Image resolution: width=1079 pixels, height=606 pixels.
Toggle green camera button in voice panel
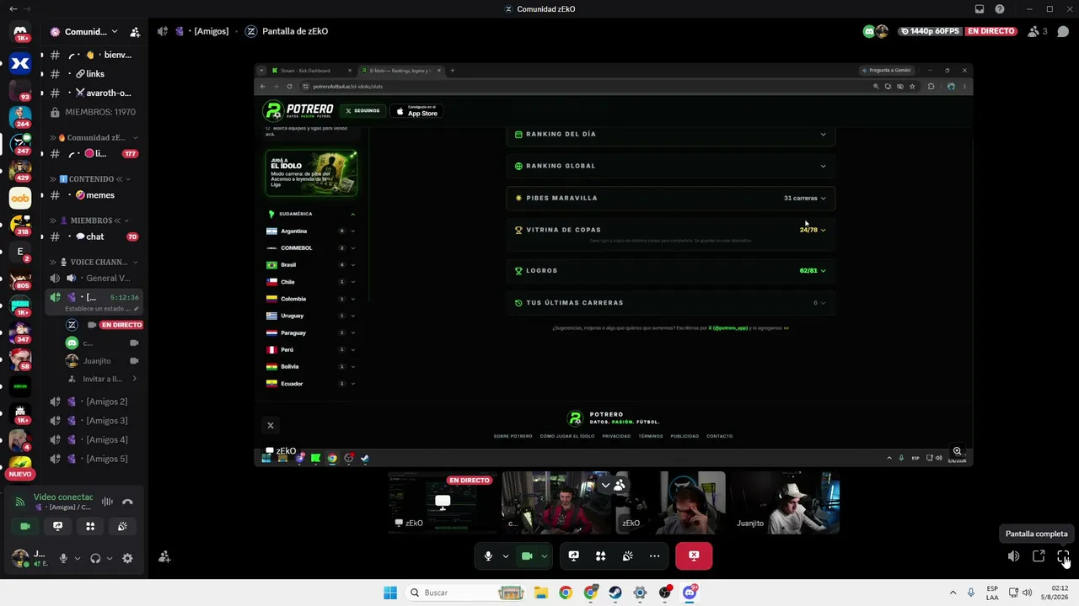25,526
